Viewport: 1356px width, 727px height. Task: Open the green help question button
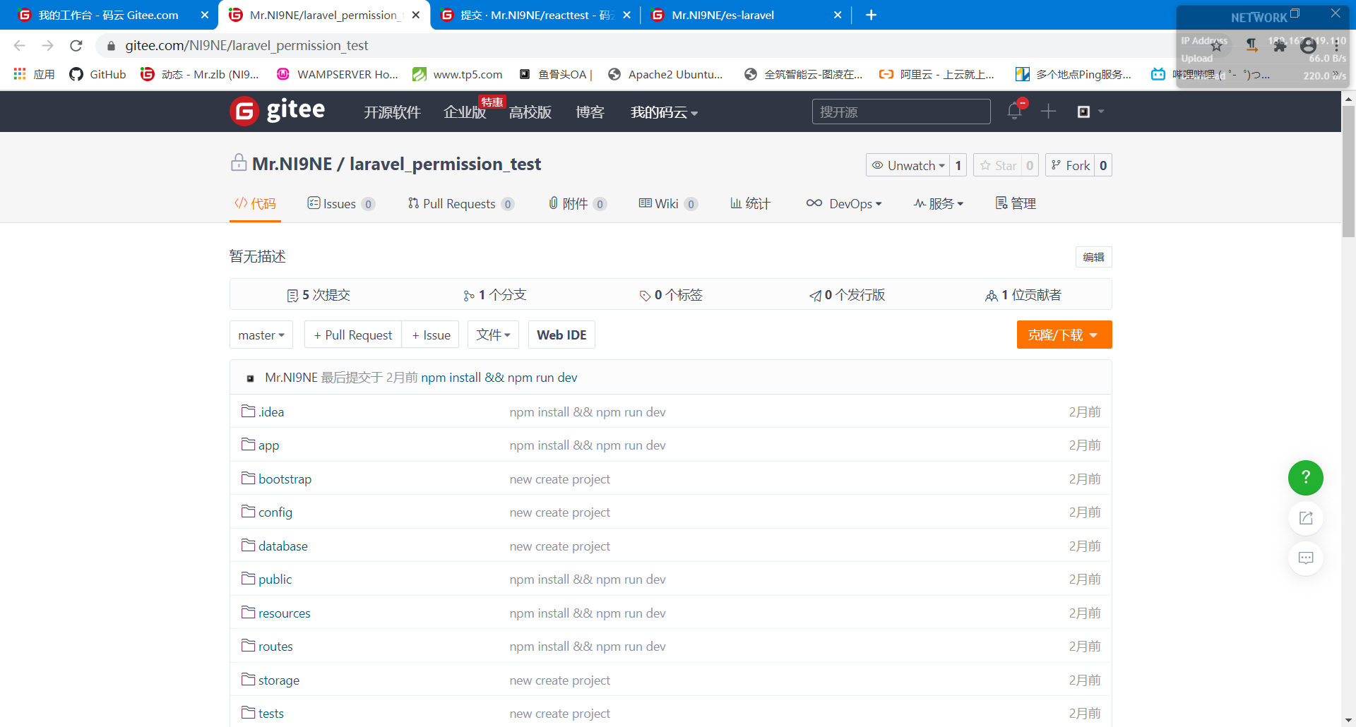click(1305, 478)
